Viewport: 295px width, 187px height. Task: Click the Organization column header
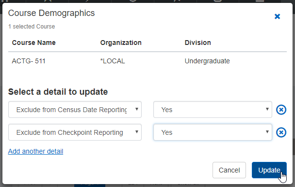tap(121, 43)
